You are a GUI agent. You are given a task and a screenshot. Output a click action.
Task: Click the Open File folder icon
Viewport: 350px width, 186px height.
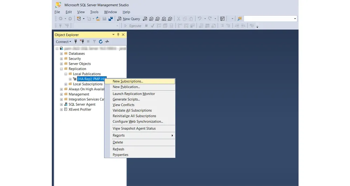tap(98, 19)
